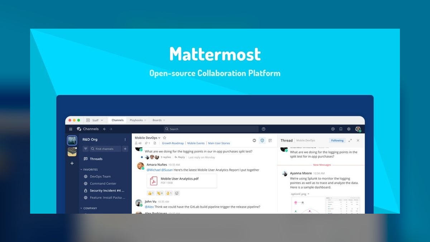
Task: Select the first team icon in the sidebar
Action: 72,141
